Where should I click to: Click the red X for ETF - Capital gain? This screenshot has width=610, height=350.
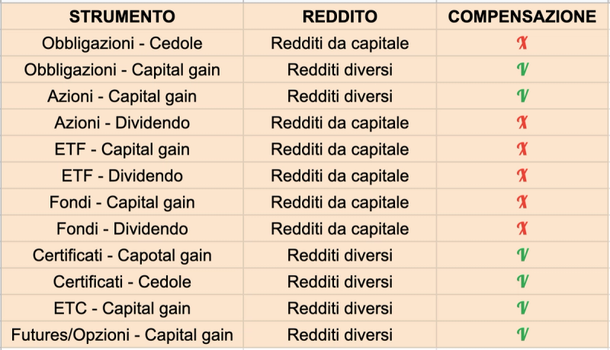(x=522, y=149)
